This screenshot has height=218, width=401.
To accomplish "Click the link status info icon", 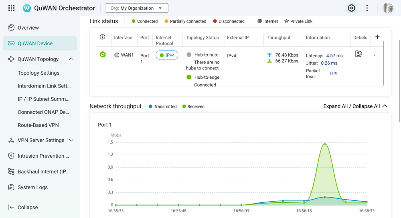I will coord(102,37).
